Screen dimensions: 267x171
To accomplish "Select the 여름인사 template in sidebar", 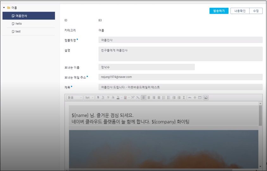I will coord(29,16).
